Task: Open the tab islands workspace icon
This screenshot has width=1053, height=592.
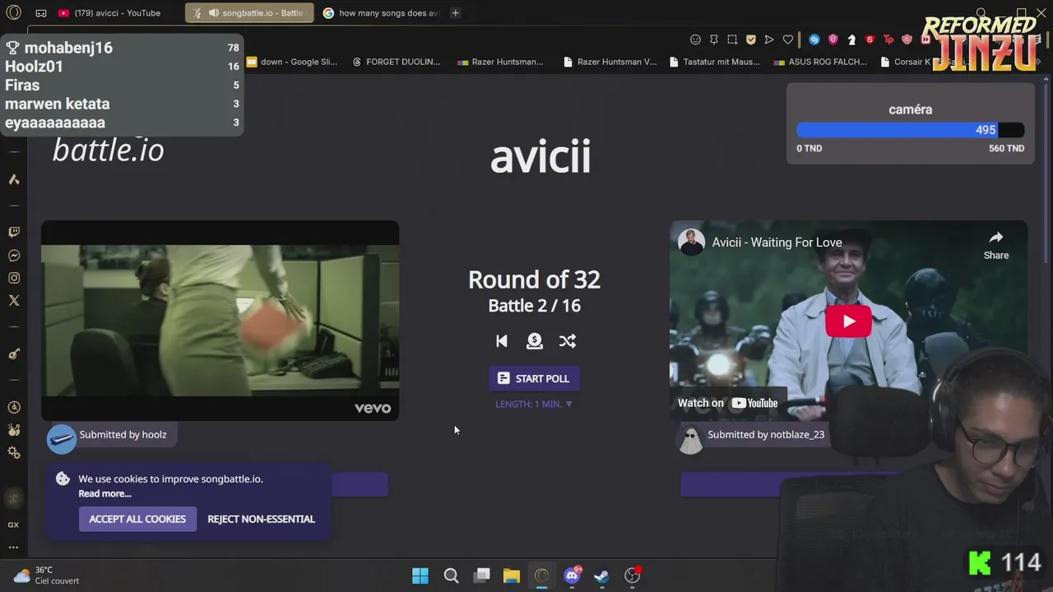Action: (x=41, y=13)
